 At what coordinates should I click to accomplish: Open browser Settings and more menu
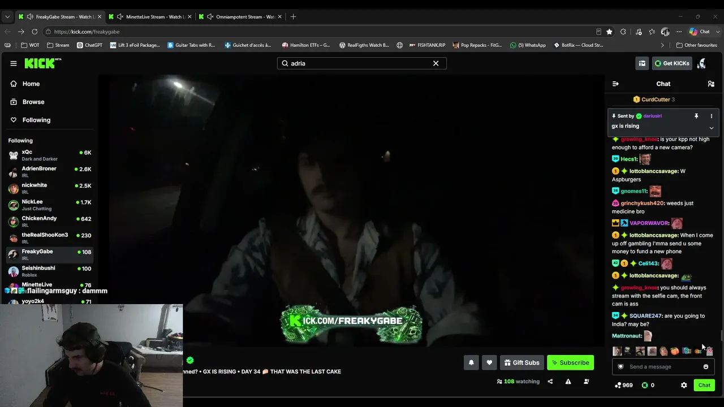click(679, 32)
